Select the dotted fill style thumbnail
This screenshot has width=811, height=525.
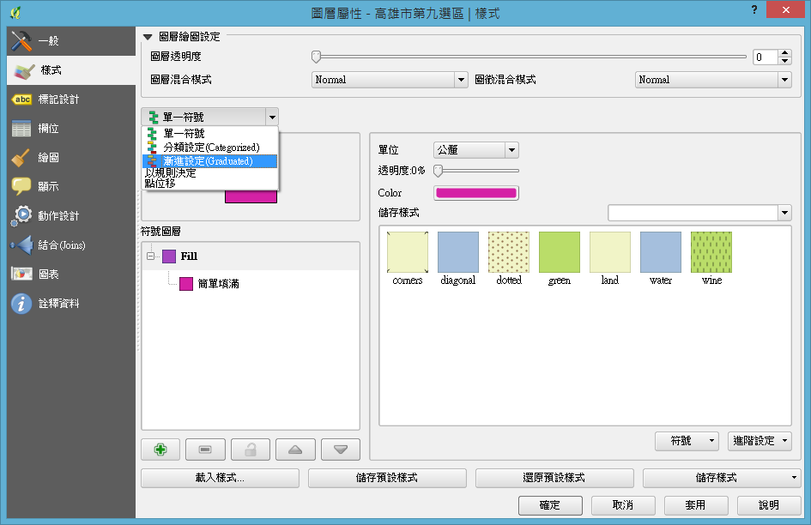click(508, 253)
